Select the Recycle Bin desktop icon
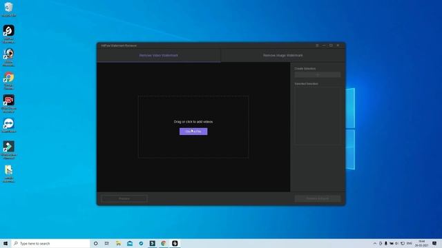 coord(9,9)
